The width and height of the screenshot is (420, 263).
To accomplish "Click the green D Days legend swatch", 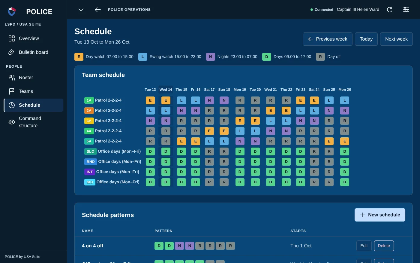I will 267,57.
